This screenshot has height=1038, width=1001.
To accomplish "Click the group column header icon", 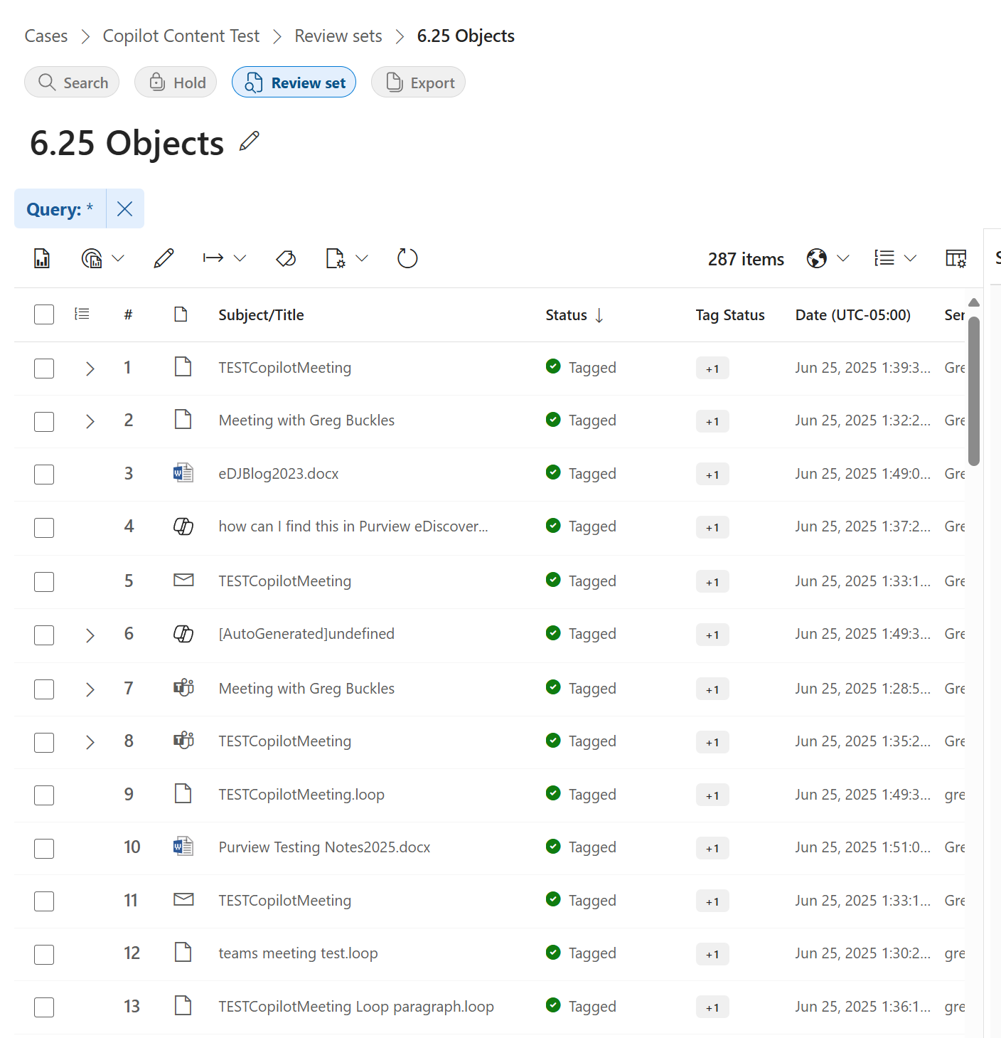I will pos(82,314).
